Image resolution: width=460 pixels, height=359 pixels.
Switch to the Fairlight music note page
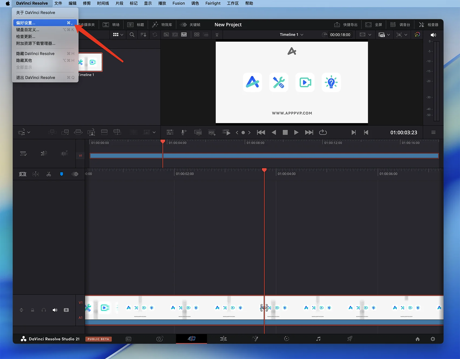pos(318,339)
